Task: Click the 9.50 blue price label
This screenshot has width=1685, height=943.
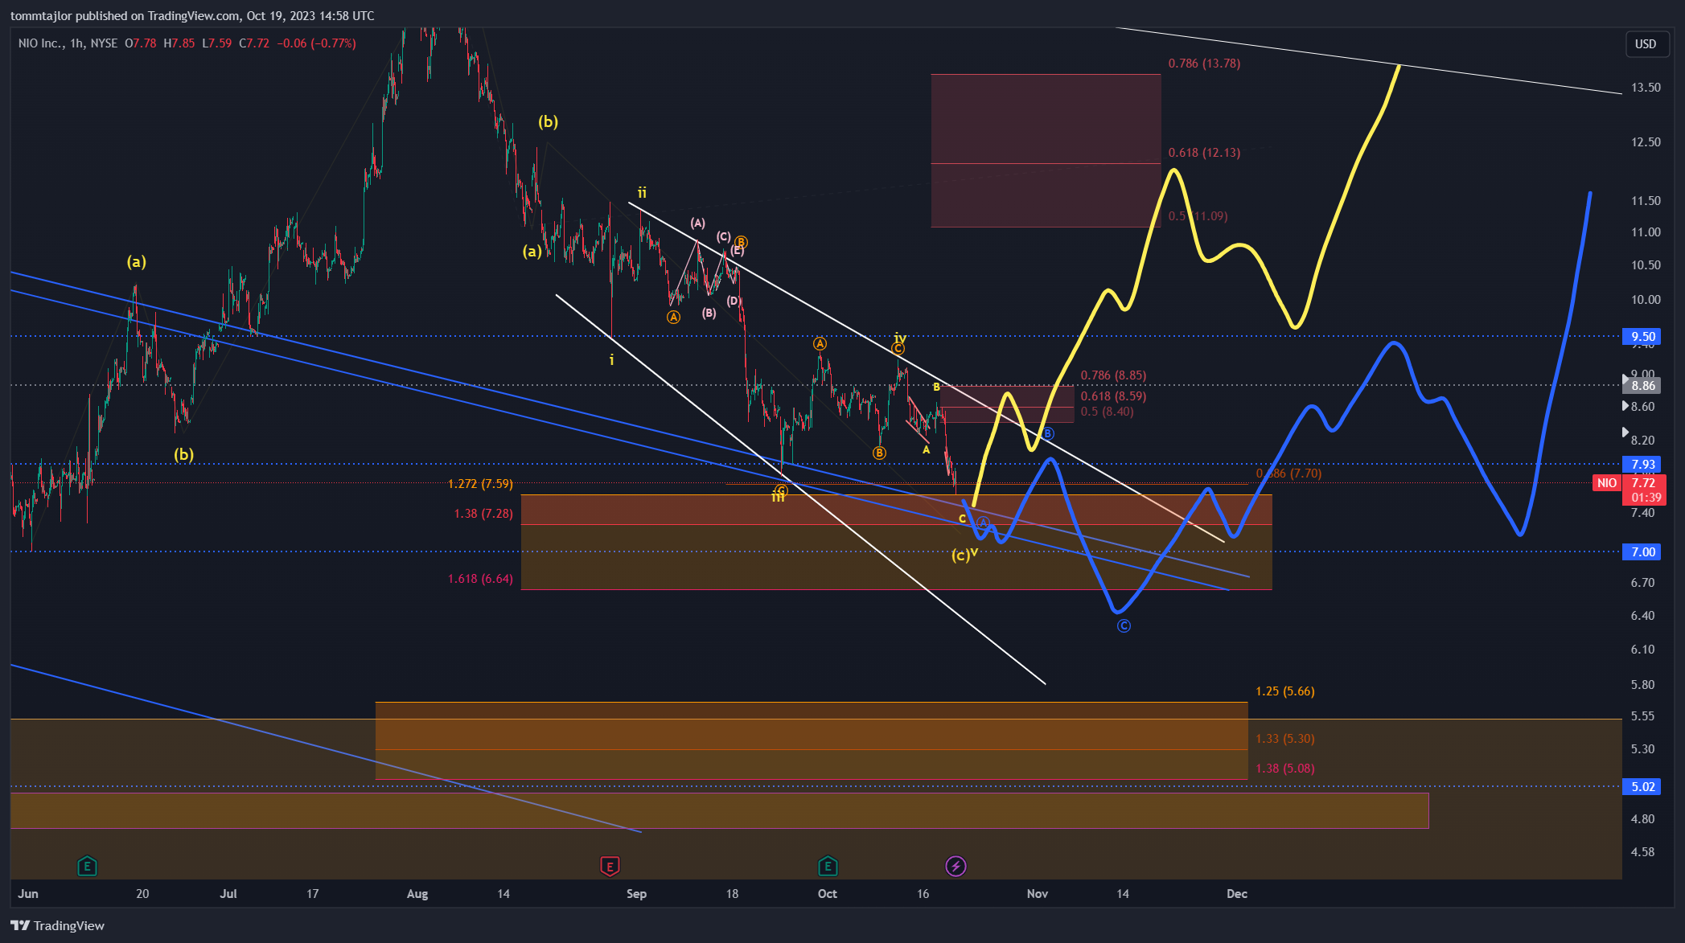Action: coord(1643,336)
